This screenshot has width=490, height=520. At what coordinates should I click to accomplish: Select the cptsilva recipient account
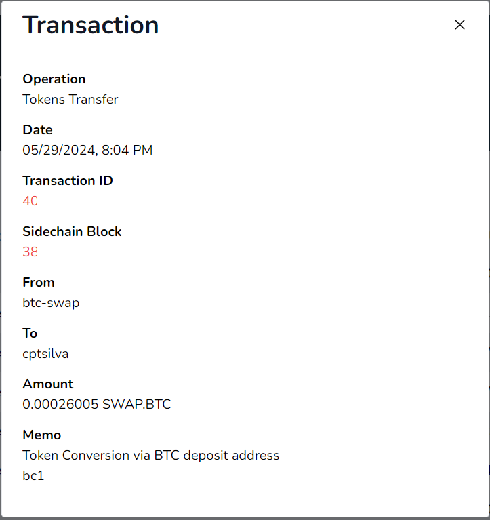(x=45, y=354)
